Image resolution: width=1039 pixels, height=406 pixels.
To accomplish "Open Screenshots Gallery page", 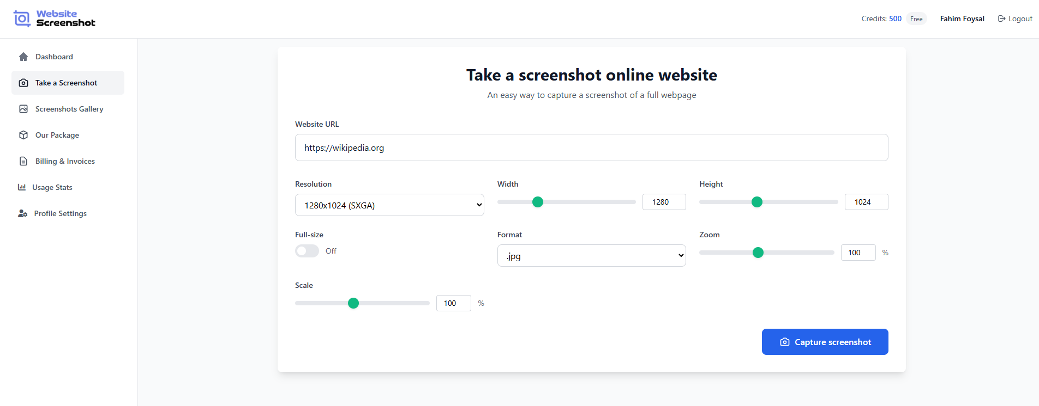I will click(x=68, y=109).
